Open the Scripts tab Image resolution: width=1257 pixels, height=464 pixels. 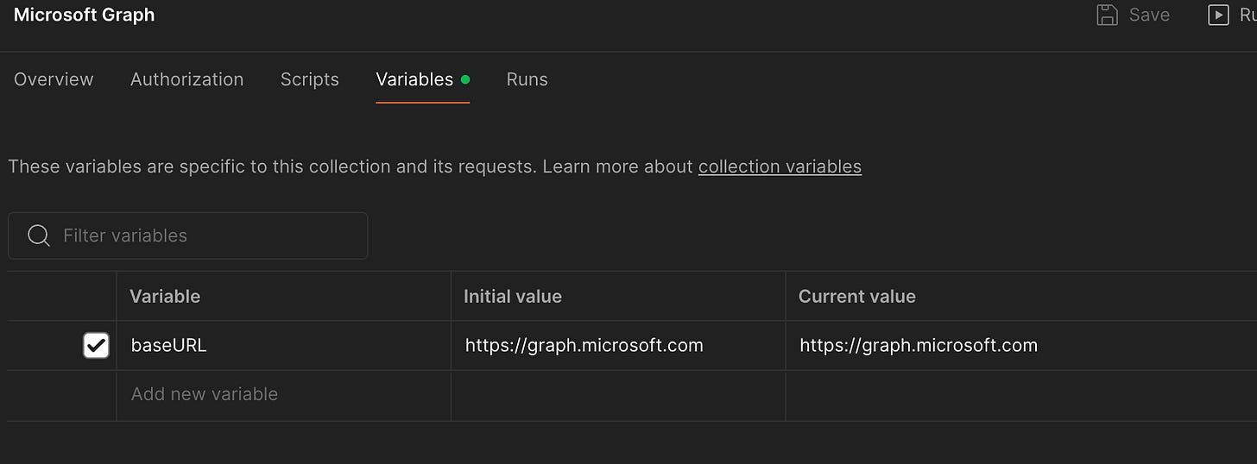click(310, 79)
